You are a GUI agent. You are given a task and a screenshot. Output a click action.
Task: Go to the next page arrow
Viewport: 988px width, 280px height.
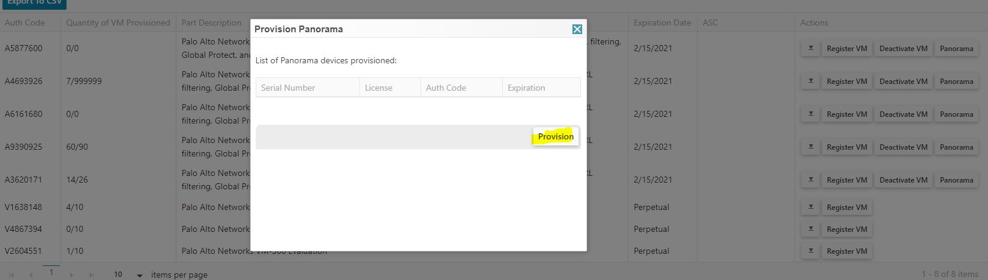tap(71, 275)
